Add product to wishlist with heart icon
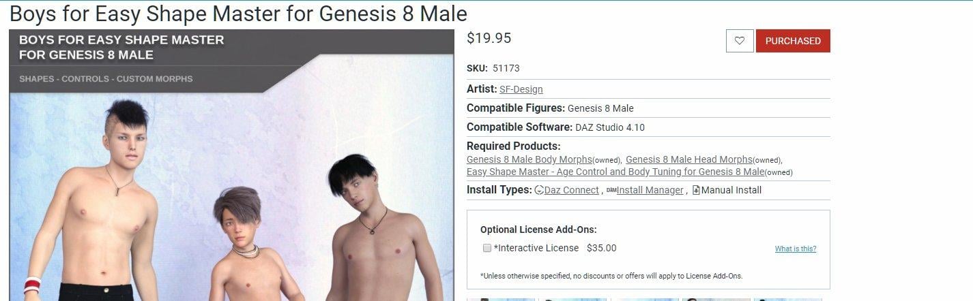The image size is (973, 301). [740, 41]
